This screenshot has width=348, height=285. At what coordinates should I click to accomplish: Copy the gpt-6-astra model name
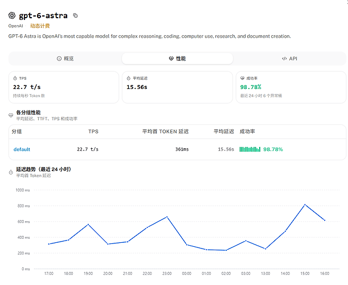pos(75,15)
